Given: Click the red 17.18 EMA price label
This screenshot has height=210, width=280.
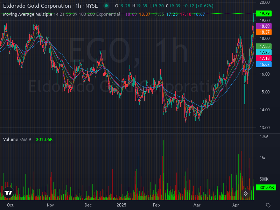Looking at the screenshot, I should 264,58.
